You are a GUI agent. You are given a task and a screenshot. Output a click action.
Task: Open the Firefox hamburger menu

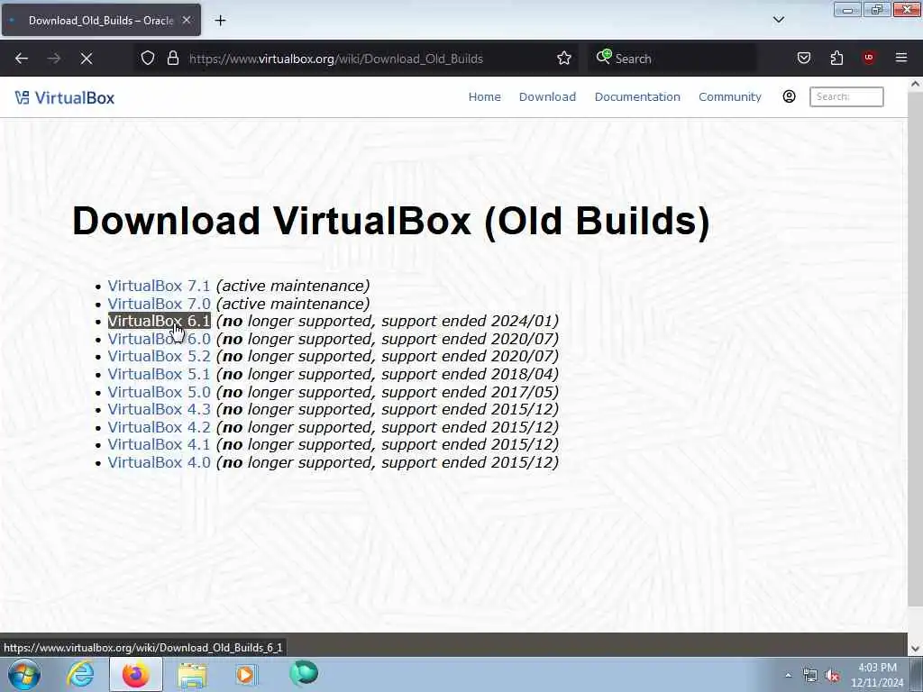click(901, 58)
